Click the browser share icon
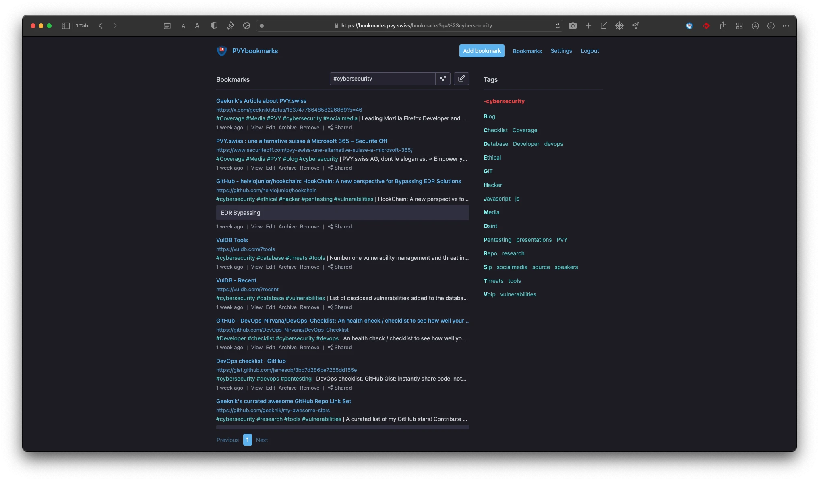The width and height of the screenshot is (819, 481). pos(723,26)
